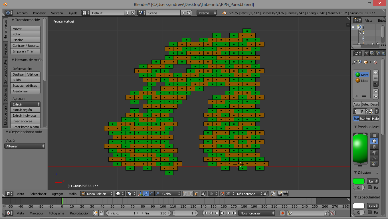The width and height of the screenshot is (388, 219).
Task: Click the add material slot plus icon
Action: [376, 72]
